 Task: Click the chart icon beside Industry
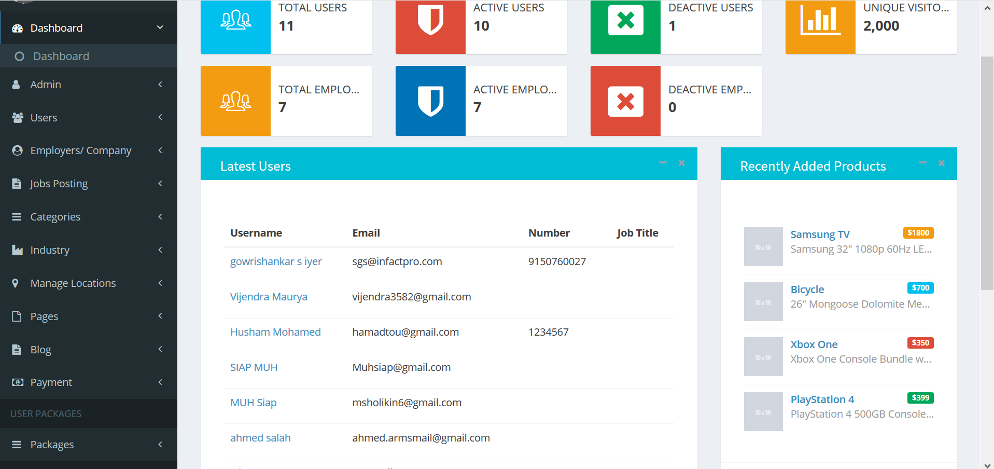tap(17, 250)
